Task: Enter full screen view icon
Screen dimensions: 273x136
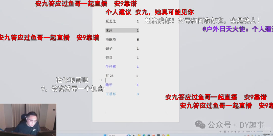Action: [243, 132]
